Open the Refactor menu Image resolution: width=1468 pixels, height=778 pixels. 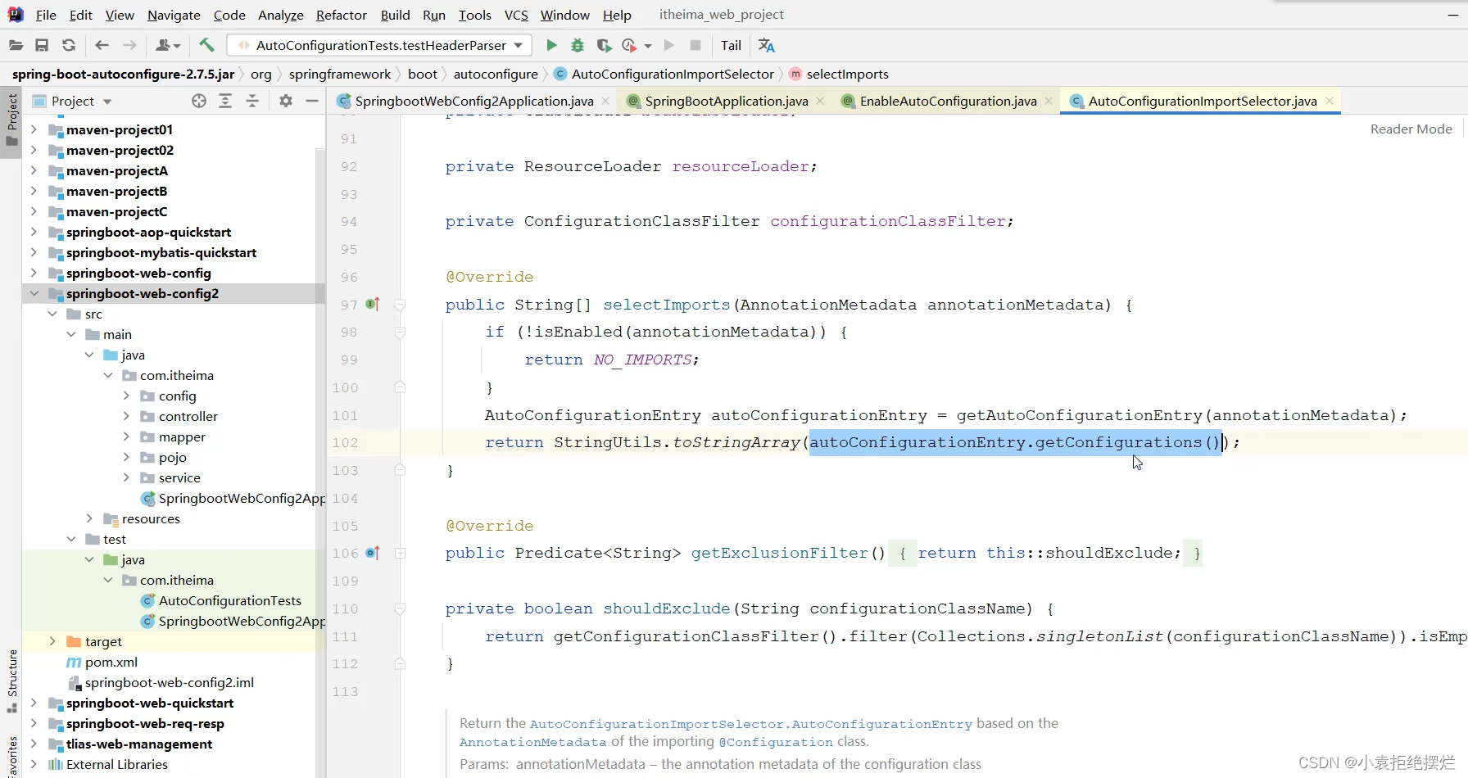[342, 15]
